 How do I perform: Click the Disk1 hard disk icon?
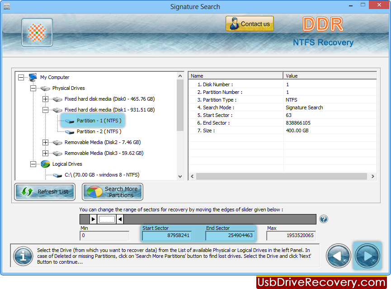click(57, 110)
